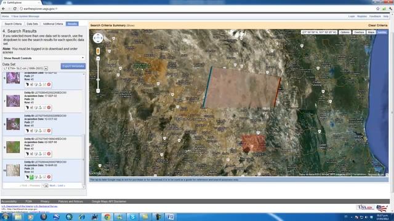This screenshot has width=394, height=221.
Task: Toggle footprint icon for scene dated 19-MAR-00
Action: (27, 177)
